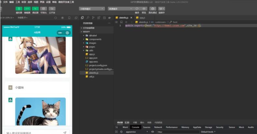Image resolution: width=257 pixels, height=134 pixels.
Task: Toggle the 编辑器 editor panel button
Action: click(27, 9)
